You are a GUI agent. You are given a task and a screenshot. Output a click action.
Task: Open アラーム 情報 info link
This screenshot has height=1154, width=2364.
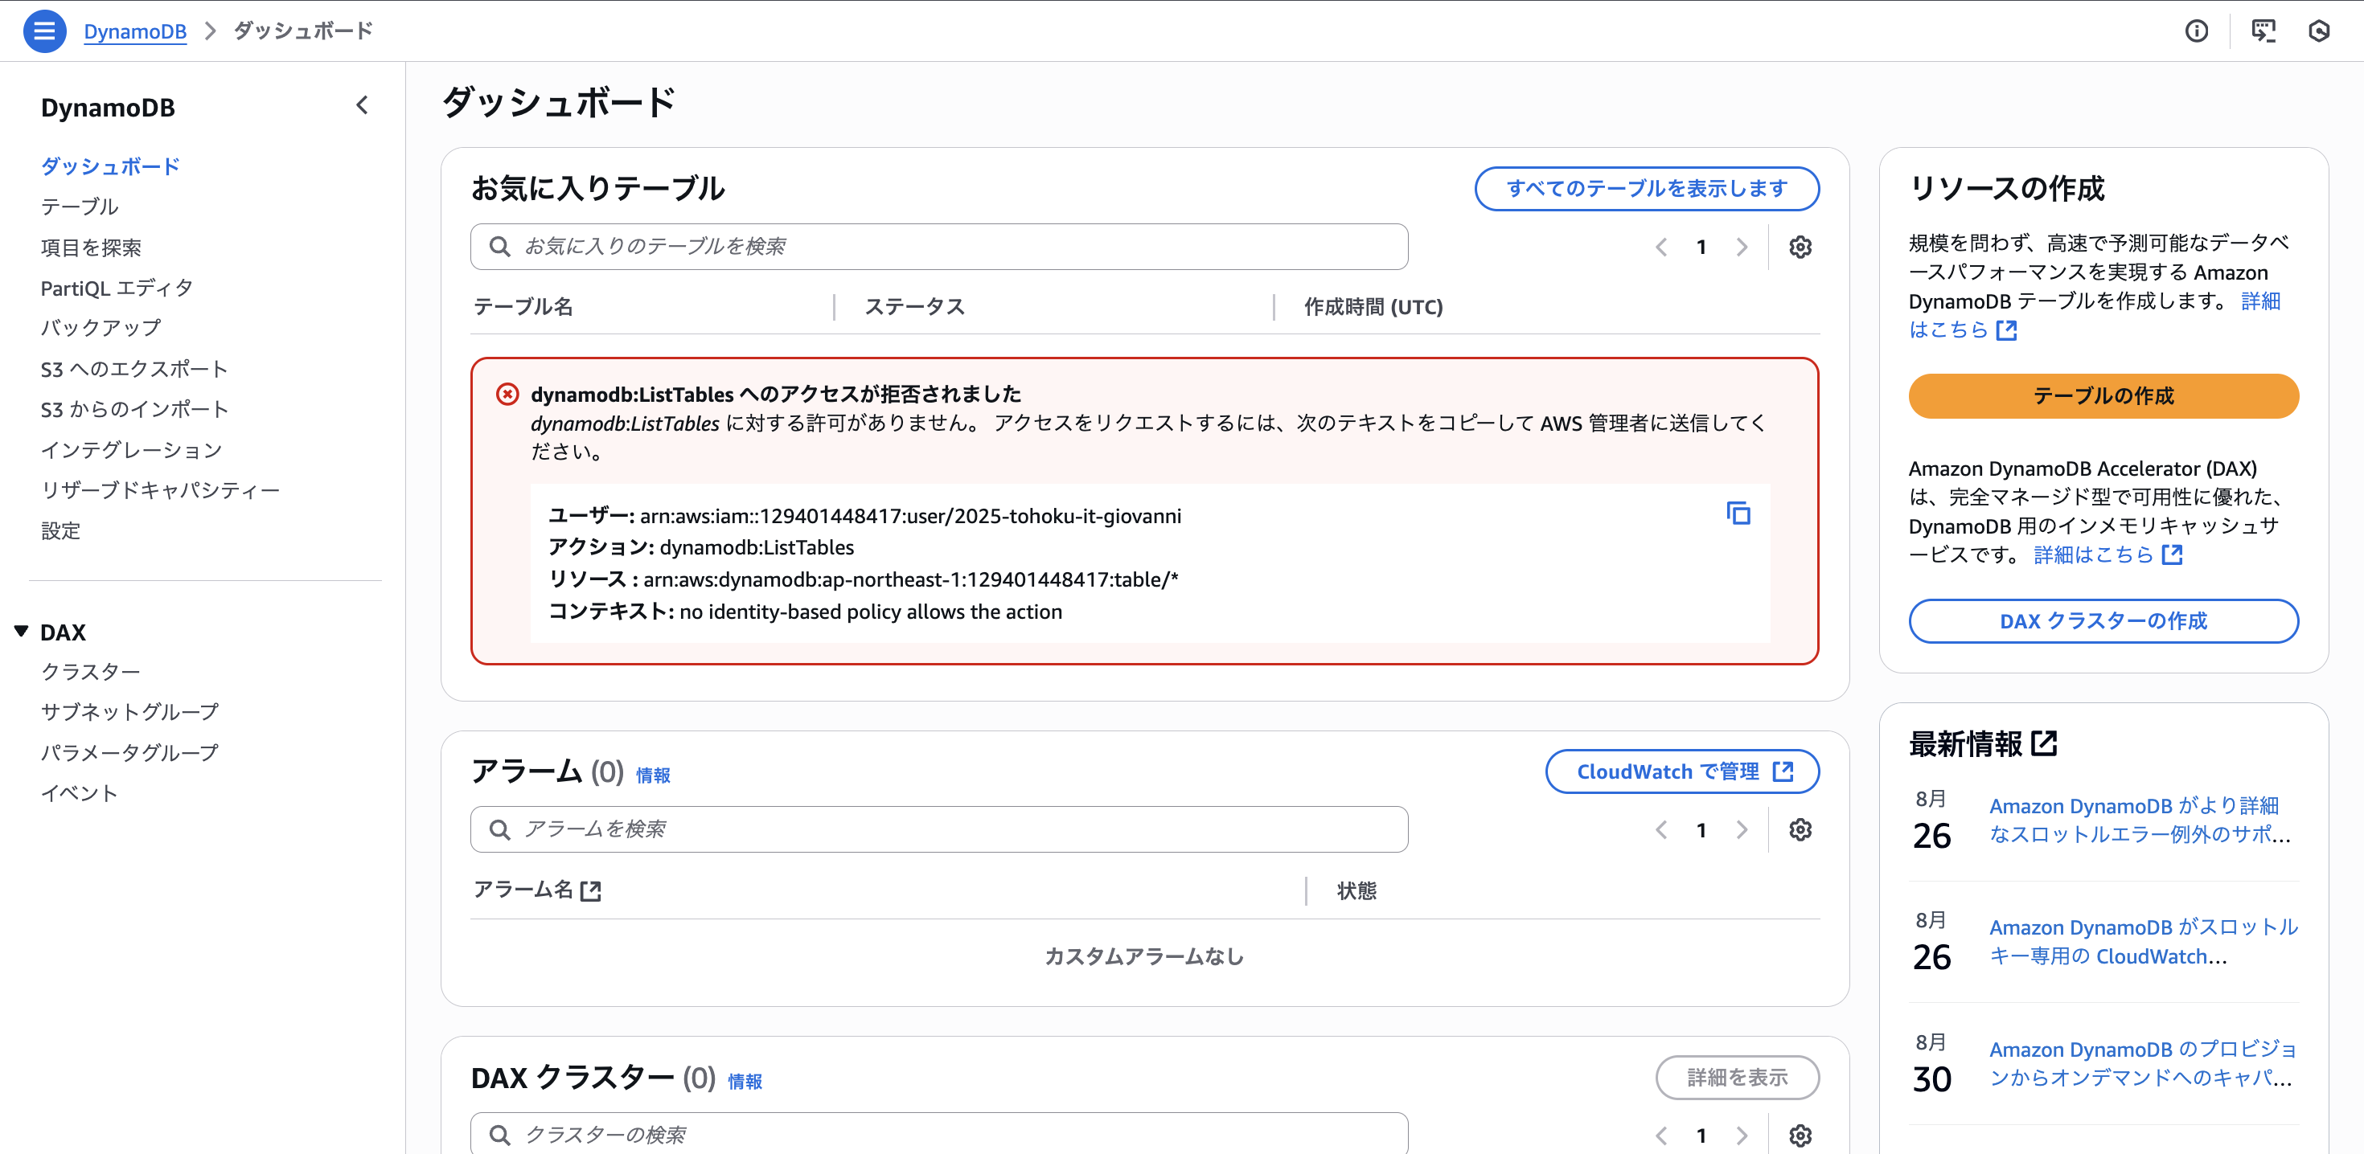click(x=652, y=775)
